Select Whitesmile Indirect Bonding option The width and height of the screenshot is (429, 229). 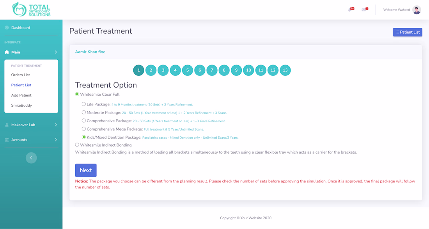tap(77, 145)
